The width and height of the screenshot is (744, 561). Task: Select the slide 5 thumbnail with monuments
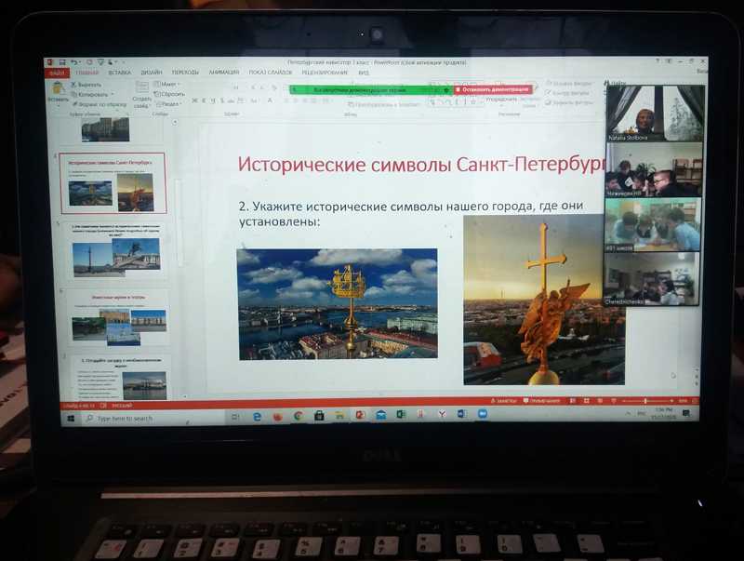116,250
